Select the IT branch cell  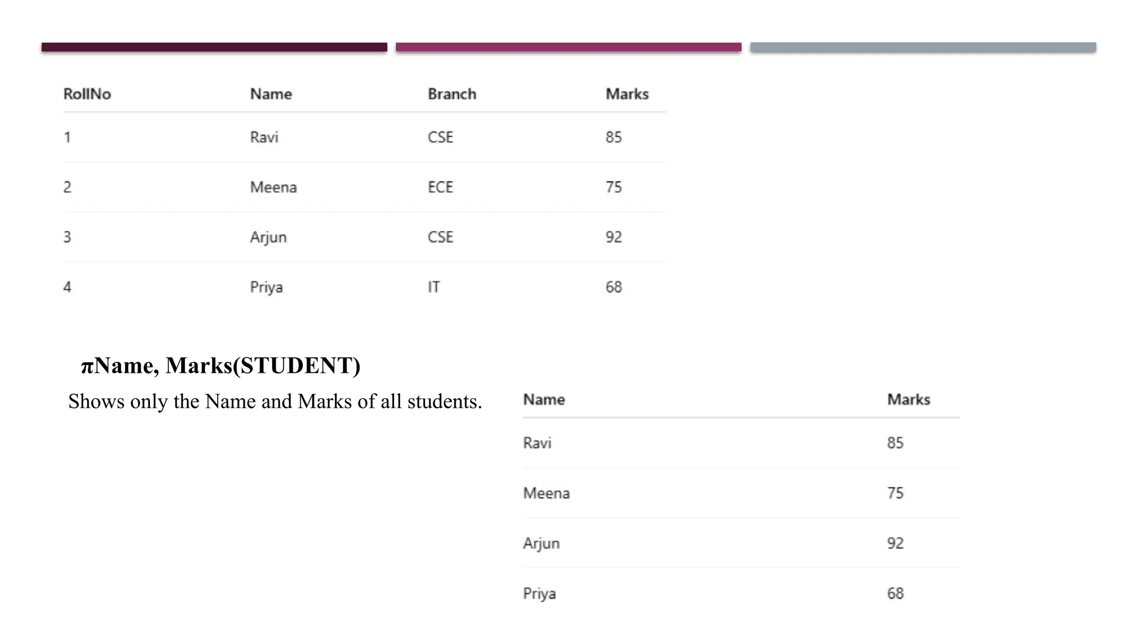[x=434, y=287]
